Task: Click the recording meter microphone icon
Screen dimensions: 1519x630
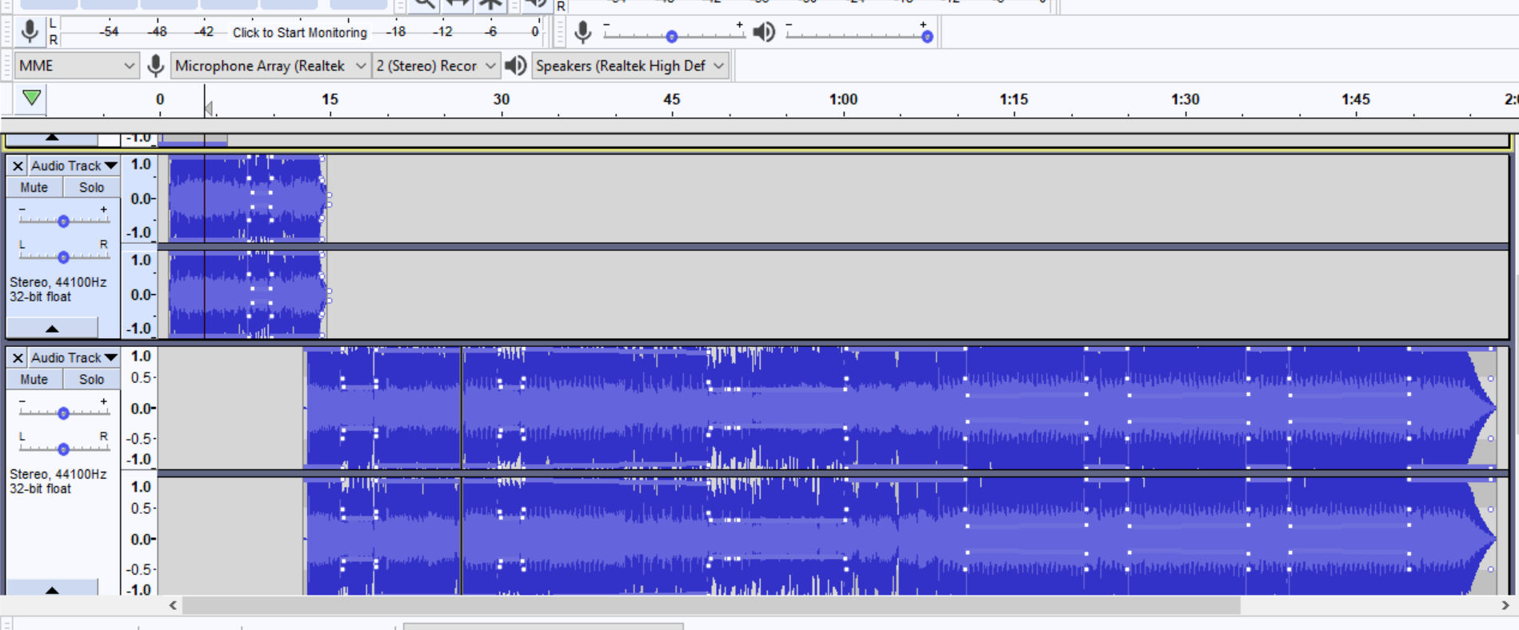Action: 30,31
